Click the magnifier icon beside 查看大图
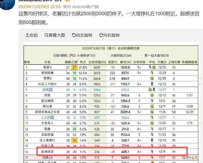This screenshot has width=203, height=163. pos(46,35)
